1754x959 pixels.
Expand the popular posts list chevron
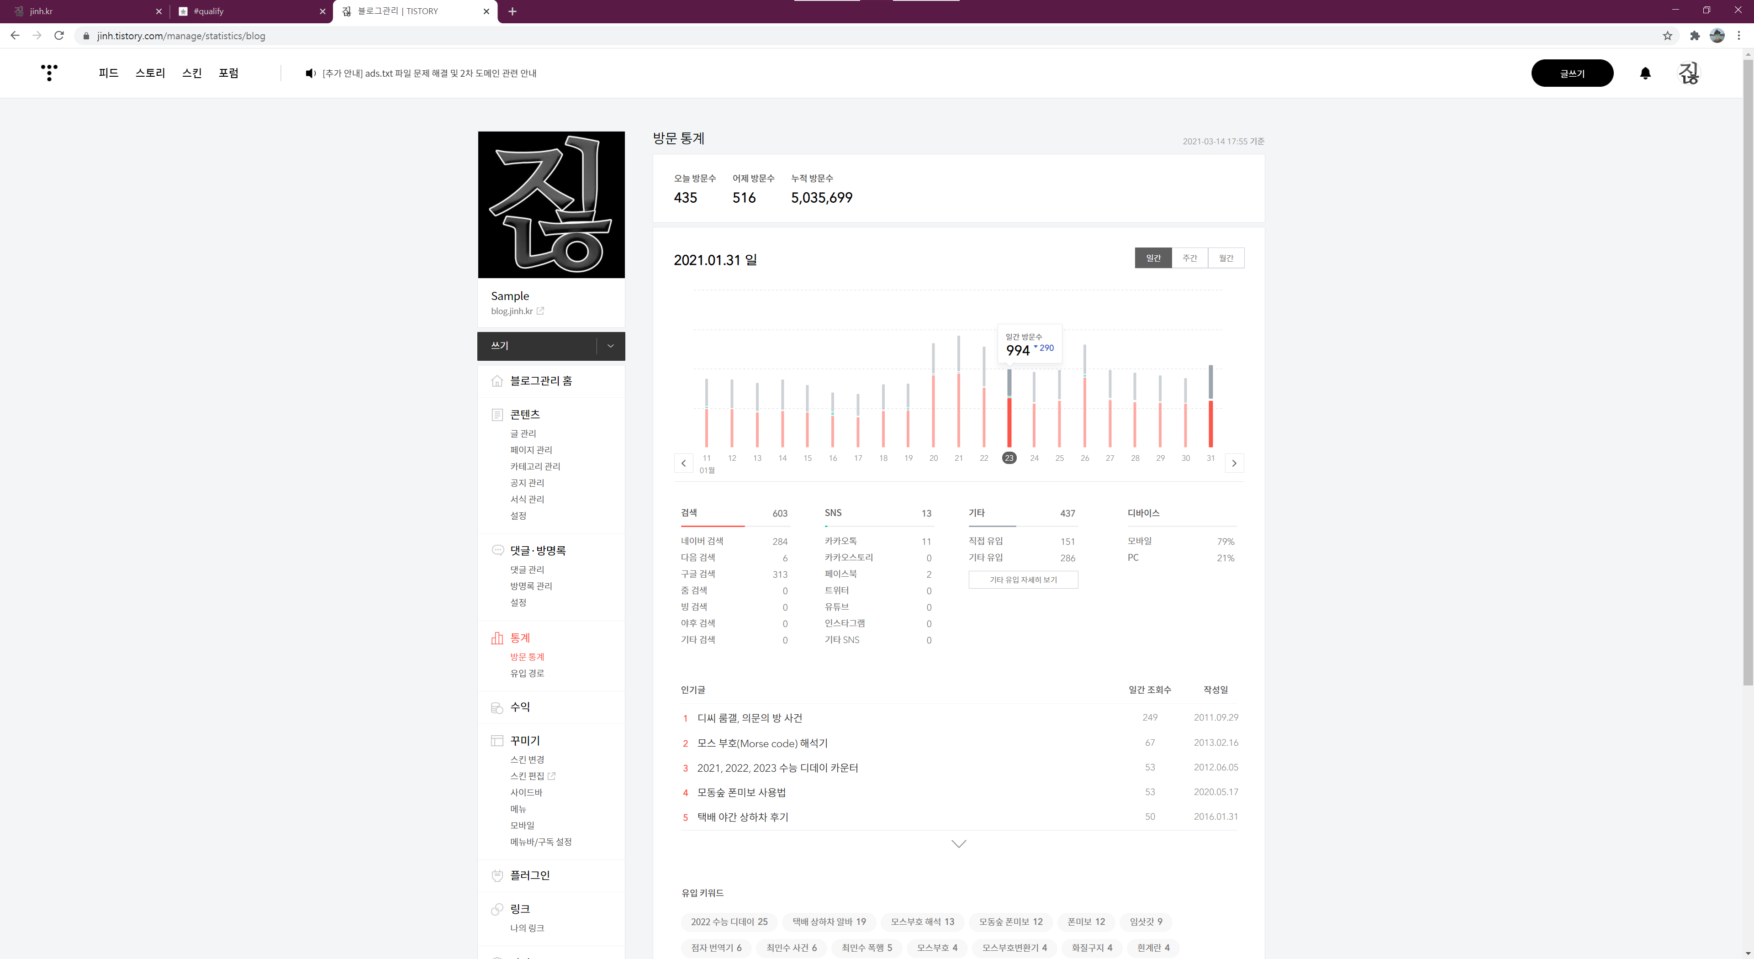958,843
